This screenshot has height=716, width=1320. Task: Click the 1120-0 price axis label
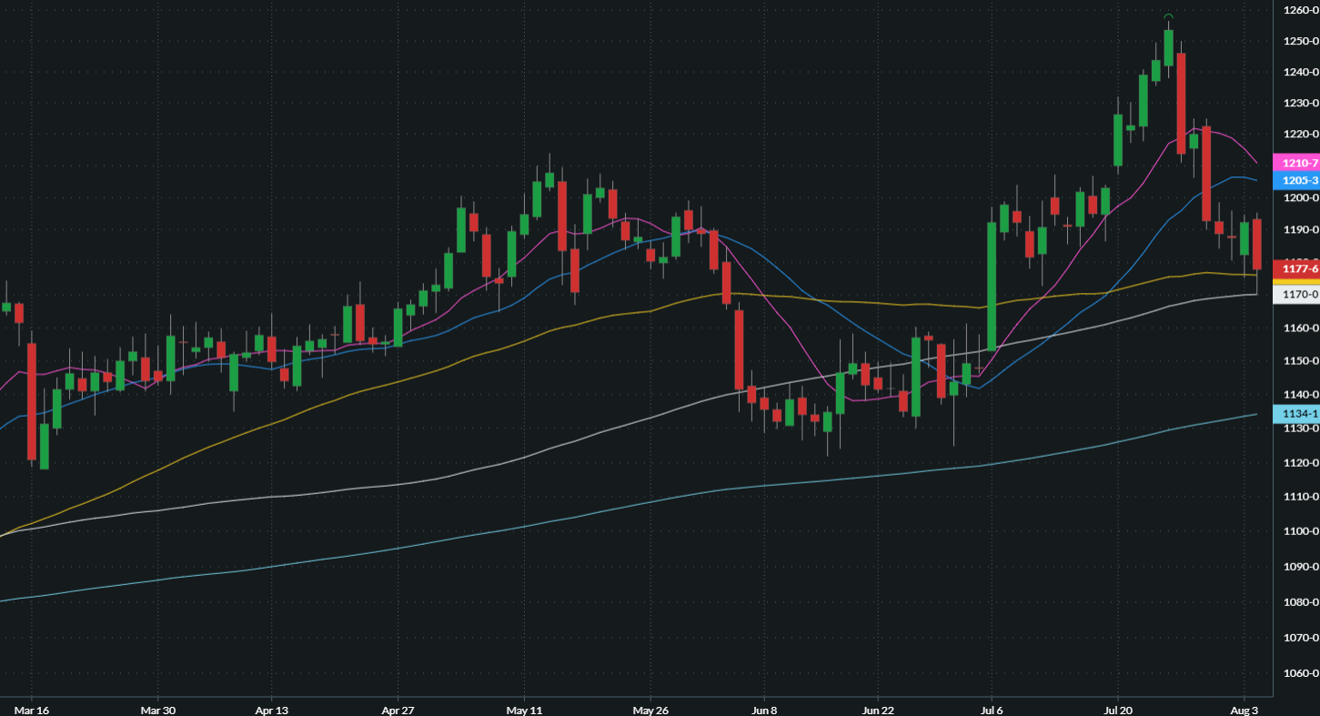click(1301, 463)
